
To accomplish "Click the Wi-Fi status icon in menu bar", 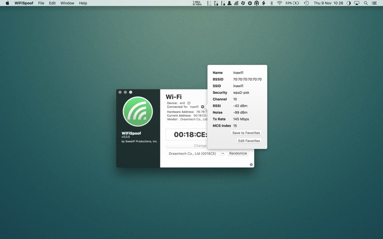I will click(279, 3).
